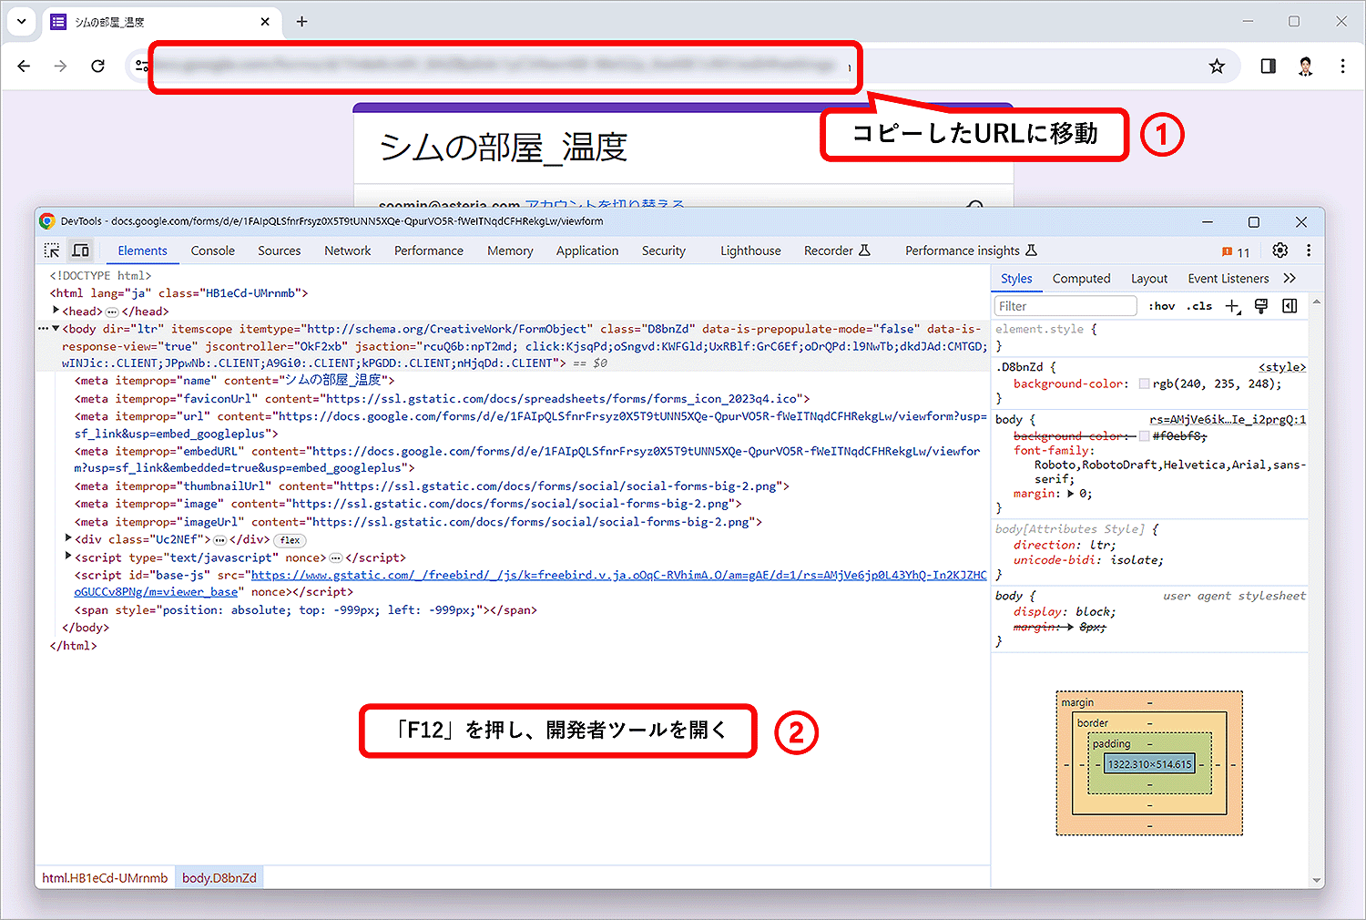Open the Chrome three-dot menu
This screenshot has height=920, width=1366.
(1342, 66)
